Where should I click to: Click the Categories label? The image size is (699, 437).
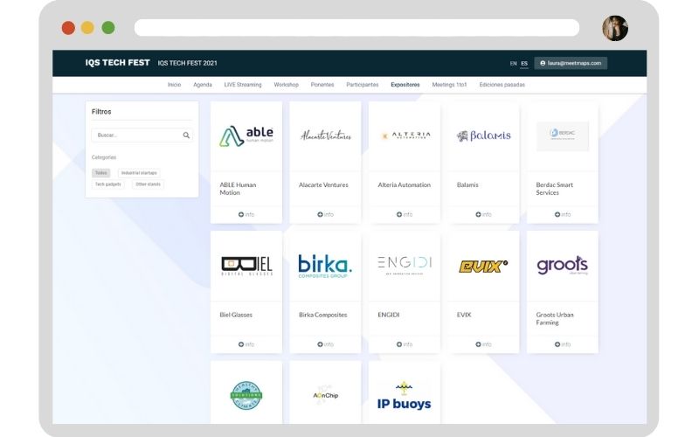pyautogui.click(x=104, y=157)
